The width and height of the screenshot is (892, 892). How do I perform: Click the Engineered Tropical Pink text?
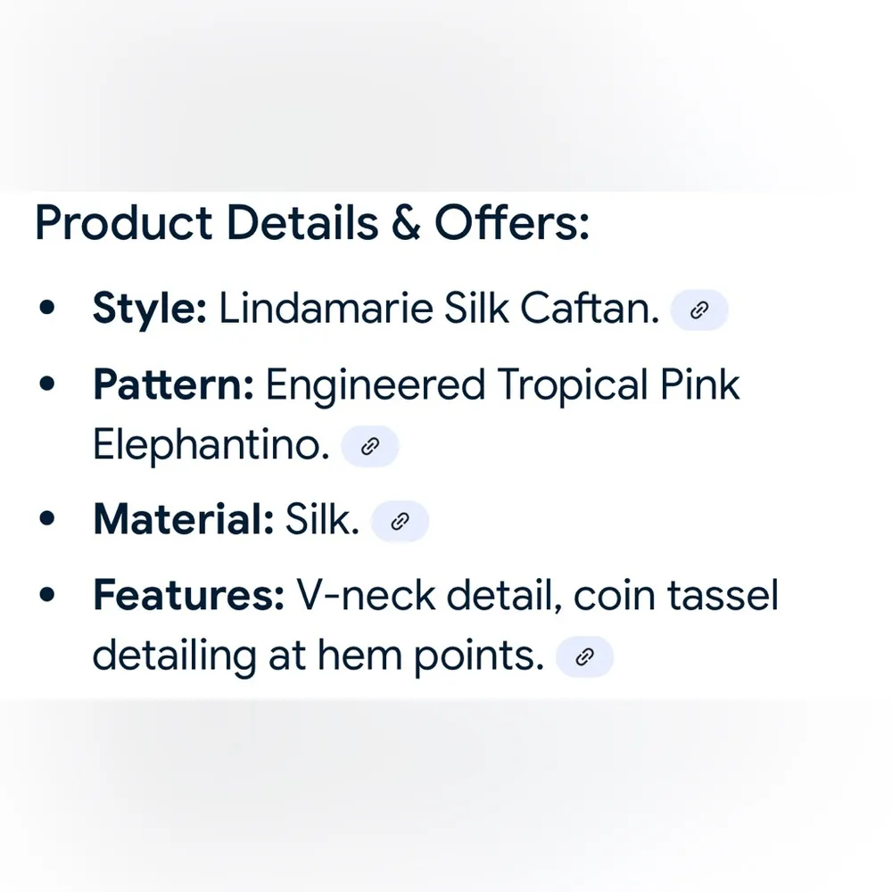pos(503,385)
